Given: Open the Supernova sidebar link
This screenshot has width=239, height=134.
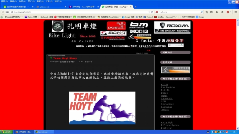Looking at the screenshot, I should click(x=167, y=99).
